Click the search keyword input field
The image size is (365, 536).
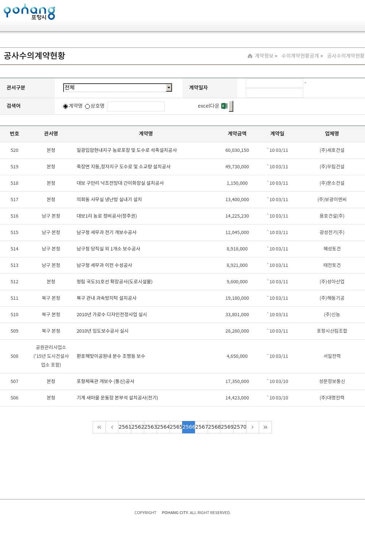(x=136, y=106)
